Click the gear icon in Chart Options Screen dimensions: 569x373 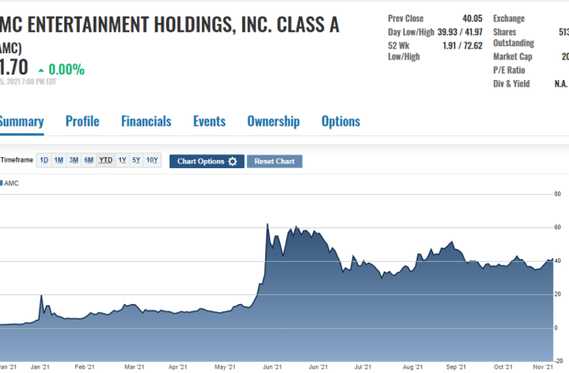pos(232,162)
